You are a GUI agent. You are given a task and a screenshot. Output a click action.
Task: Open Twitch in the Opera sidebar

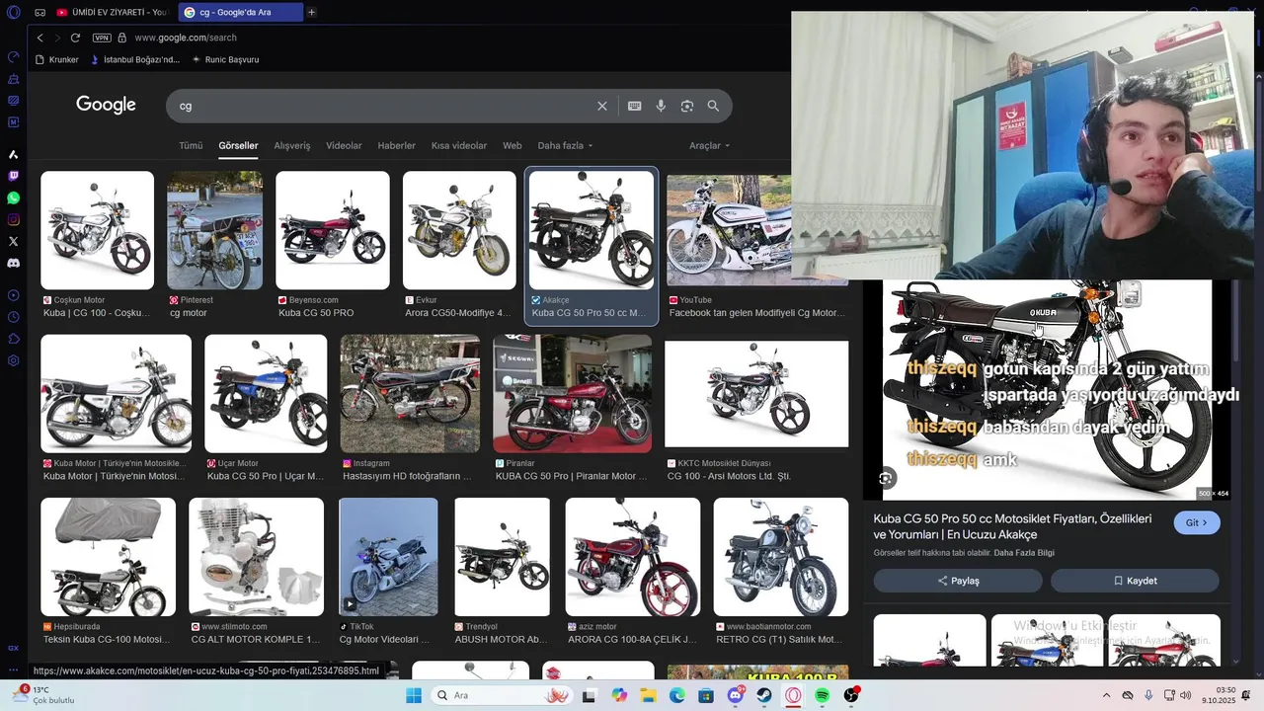coord(13,176)
